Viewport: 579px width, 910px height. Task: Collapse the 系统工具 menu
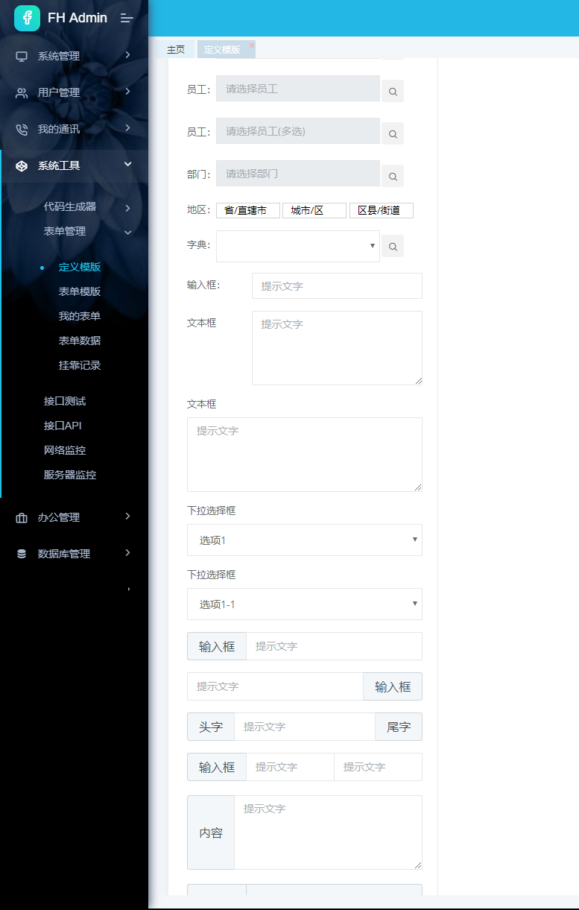128,165
